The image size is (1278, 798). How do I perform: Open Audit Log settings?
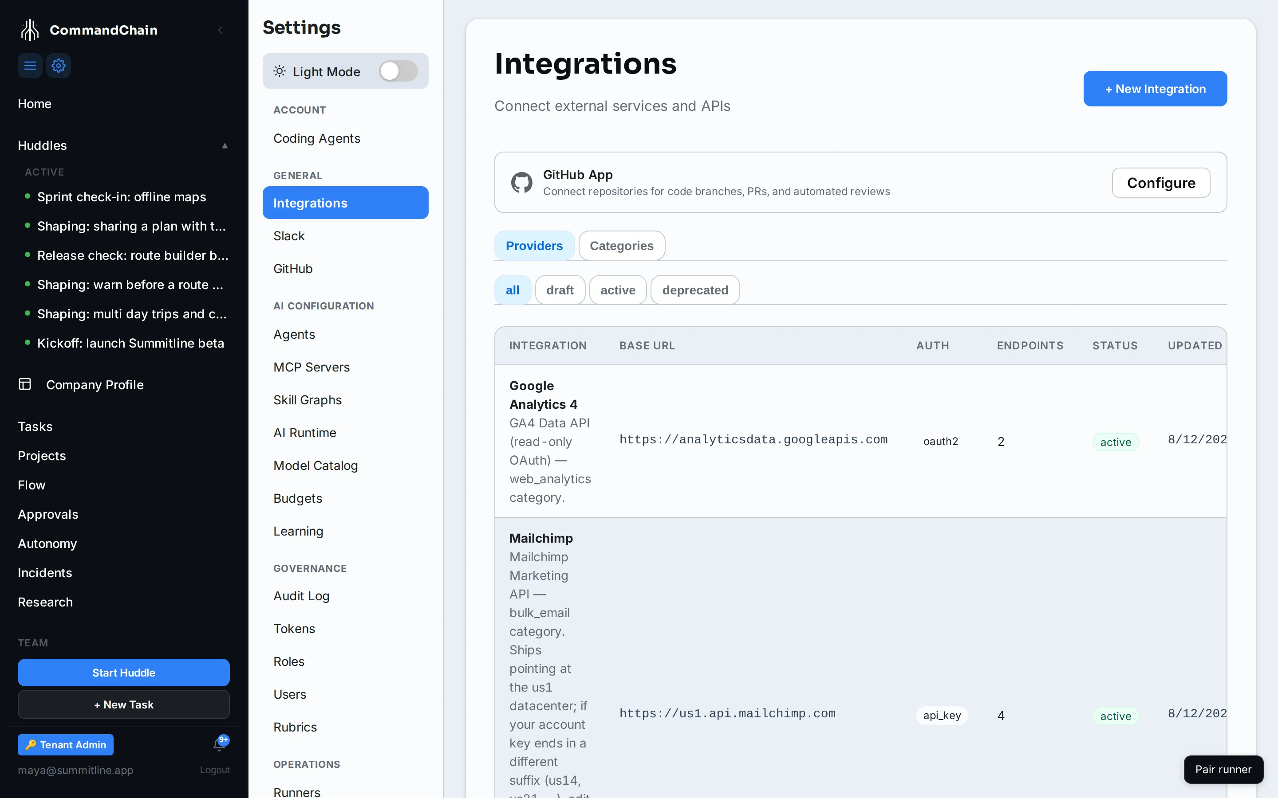345,596
